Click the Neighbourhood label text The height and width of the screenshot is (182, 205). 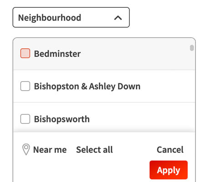(50, 18)
